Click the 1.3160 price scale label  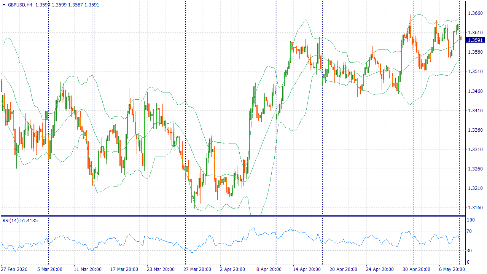475,208
